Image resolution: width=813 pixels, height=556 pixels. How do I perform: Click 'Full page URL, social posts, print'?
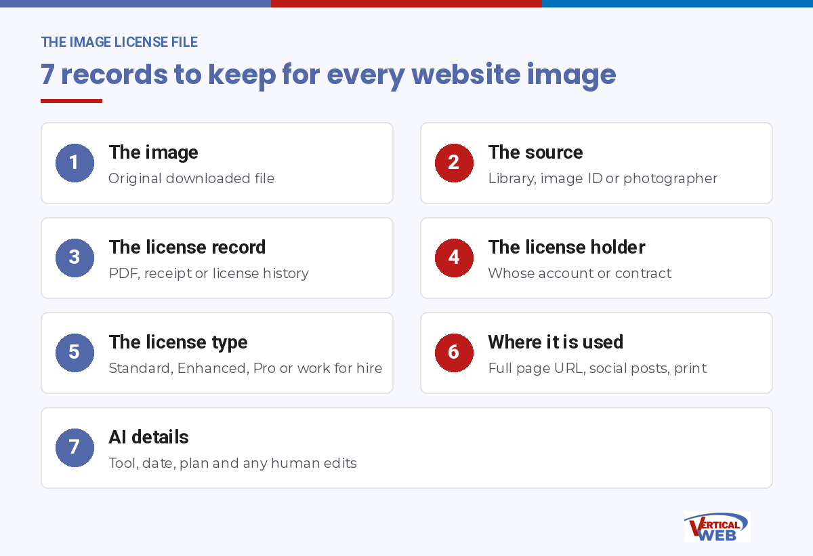(x=598, y=368)
